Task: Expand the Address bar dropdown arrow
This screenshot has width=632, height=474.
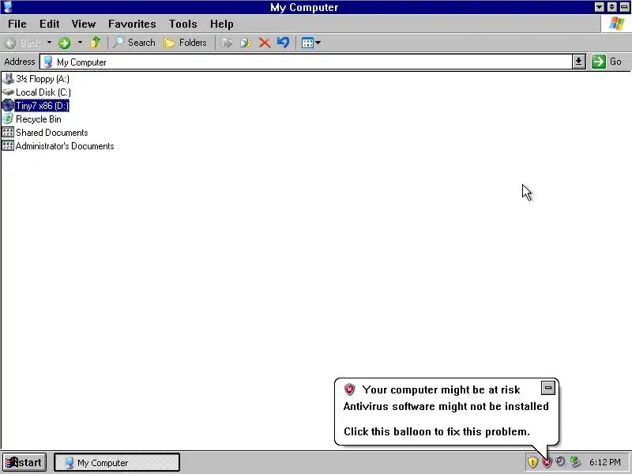Action: pyautogui.click(x=579, y=62)
